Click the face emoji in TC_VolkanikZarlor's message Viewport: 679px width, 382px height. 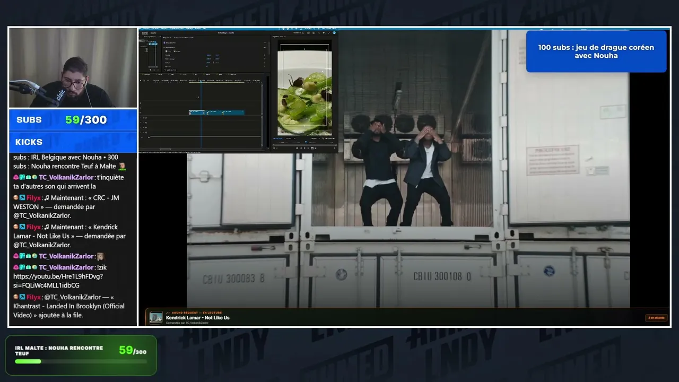pyautogui.click(x=100, y=256)
